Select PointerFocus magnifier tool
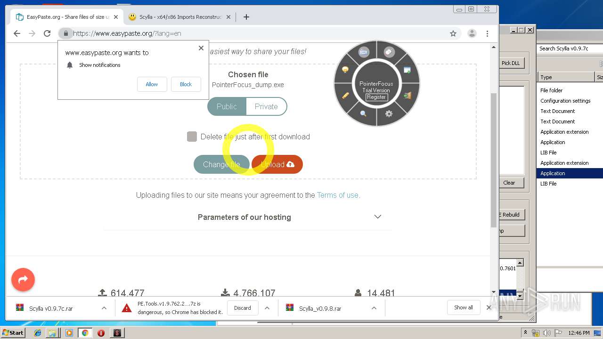 coord(363,113)
